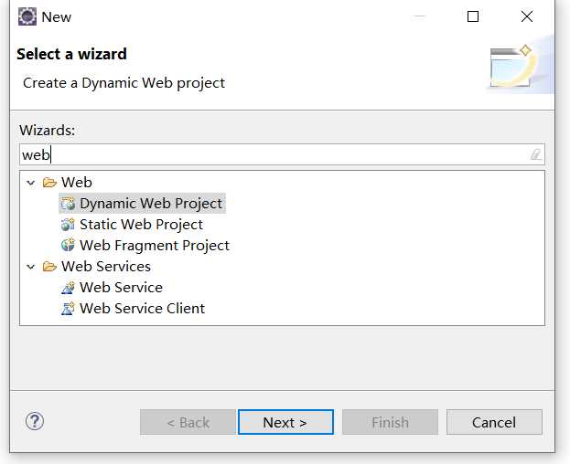Click the Web Fragment Project icon
The image size is (570, 464).
(68, 246)
